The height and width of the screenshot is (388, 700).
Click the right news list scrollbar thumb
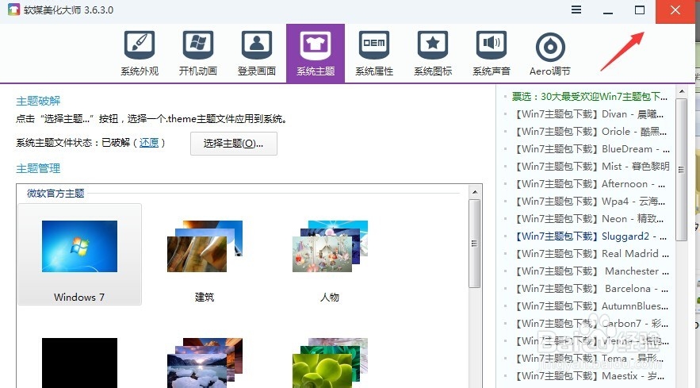(681, 170)
